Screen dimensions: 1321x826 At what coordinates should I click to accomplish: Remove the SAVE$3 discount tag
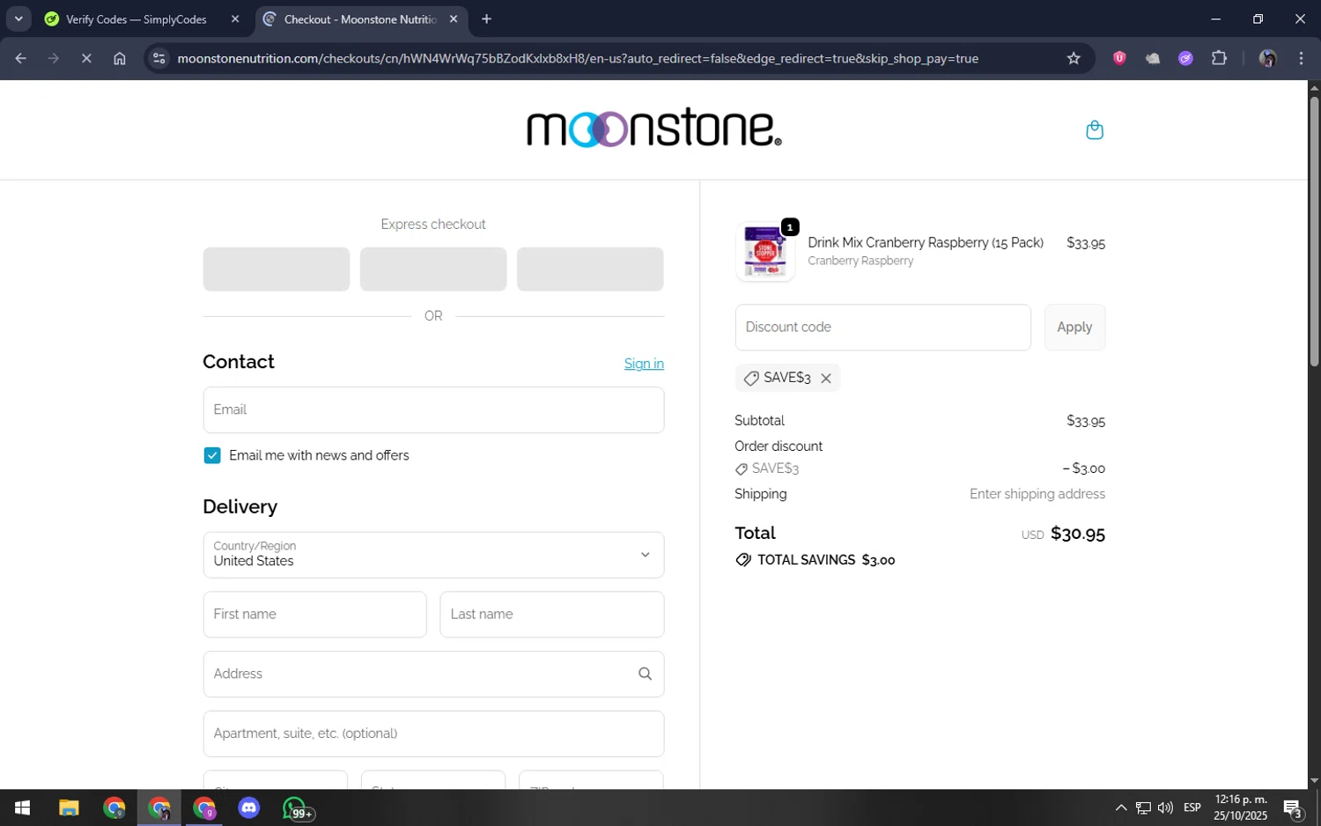point(826,379)
